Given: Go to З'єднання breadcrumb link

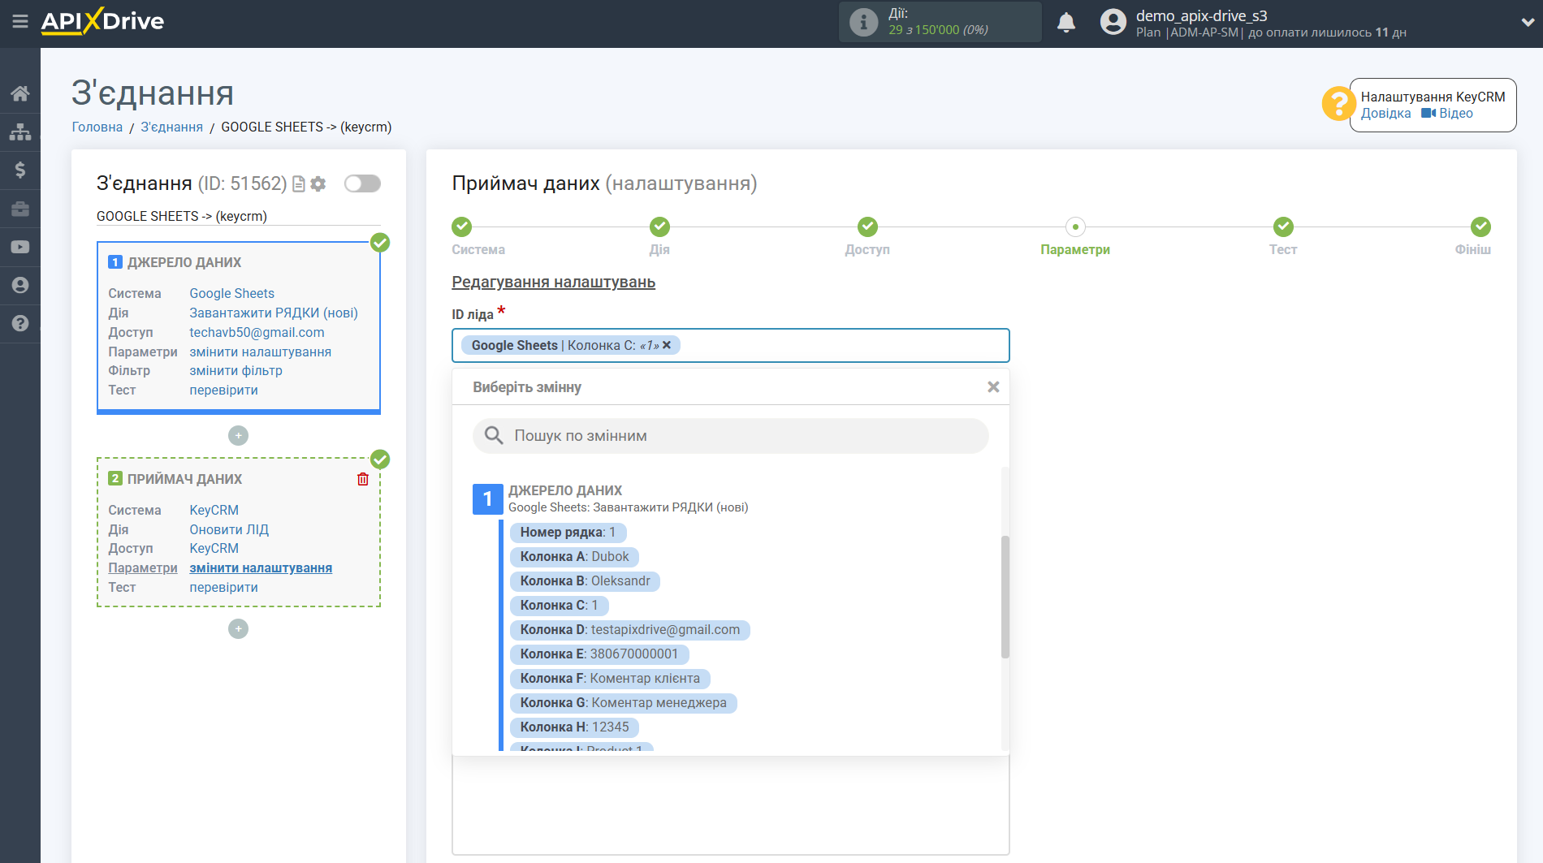Looking at the screenshot, I should (172, 127).
